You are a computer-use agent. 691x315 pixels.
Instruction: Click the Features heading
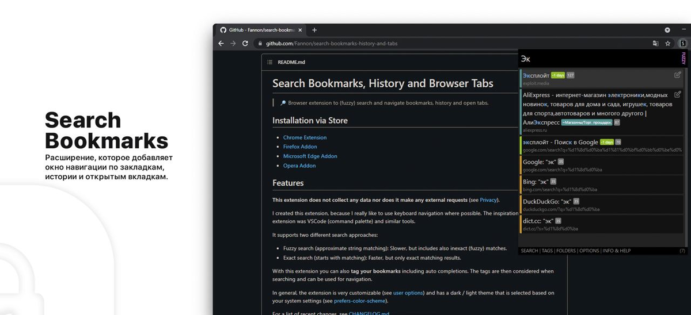288,183
